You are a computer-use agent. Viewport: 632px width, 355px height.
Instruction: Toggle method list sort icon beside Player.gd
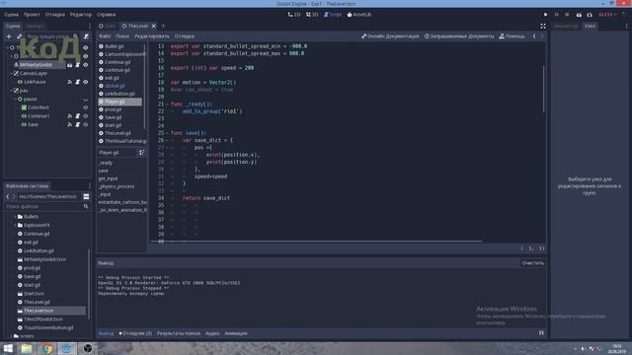141,153
